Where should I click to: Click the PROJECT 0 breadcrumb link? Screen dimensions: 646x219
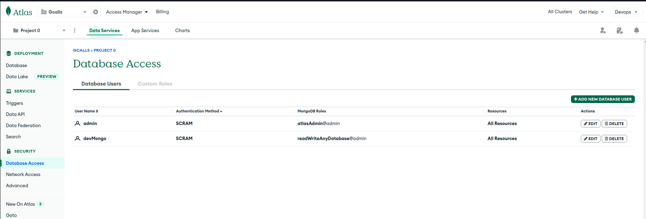tap(105, 50)
